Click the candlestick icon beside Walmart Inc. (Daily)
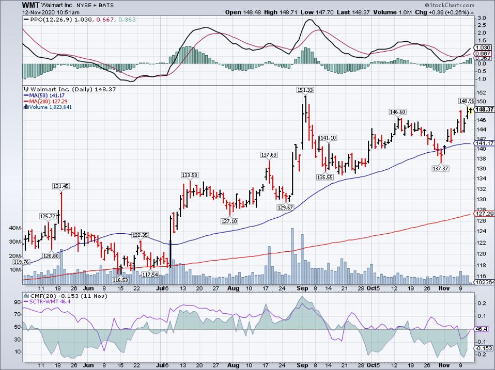The image size is (495, 370). pyautogui.click(x=26, y=89)
